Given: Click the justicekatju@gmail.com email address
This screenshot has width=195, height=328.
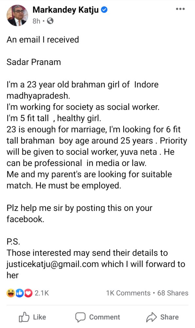Looking at the screenshot, I should 53,264.
